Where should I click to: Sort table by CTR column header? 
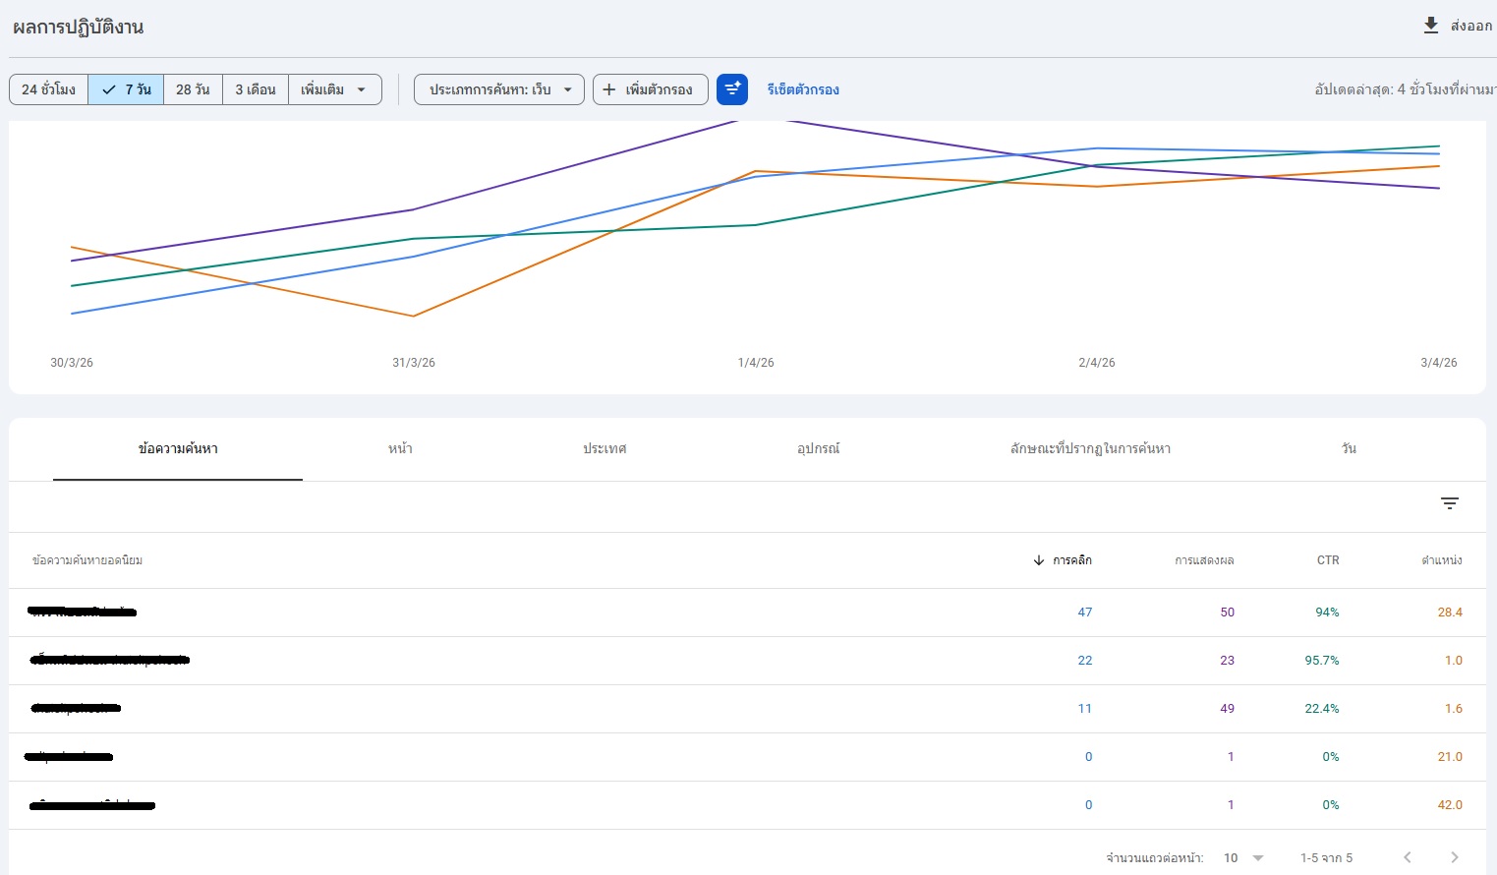click(x=1328, y=560)
